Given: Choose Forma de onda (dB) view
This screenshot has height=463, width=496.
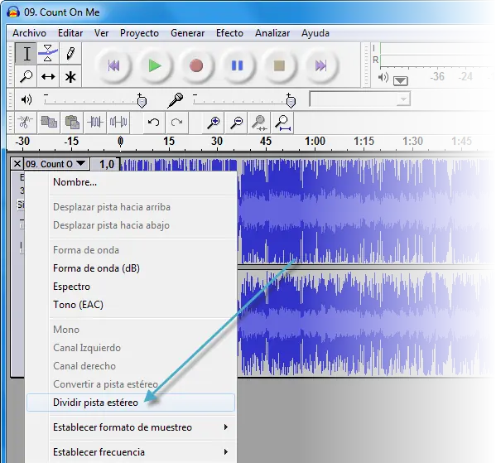Looking at the screenshot, I should click(x=131, y=268).
